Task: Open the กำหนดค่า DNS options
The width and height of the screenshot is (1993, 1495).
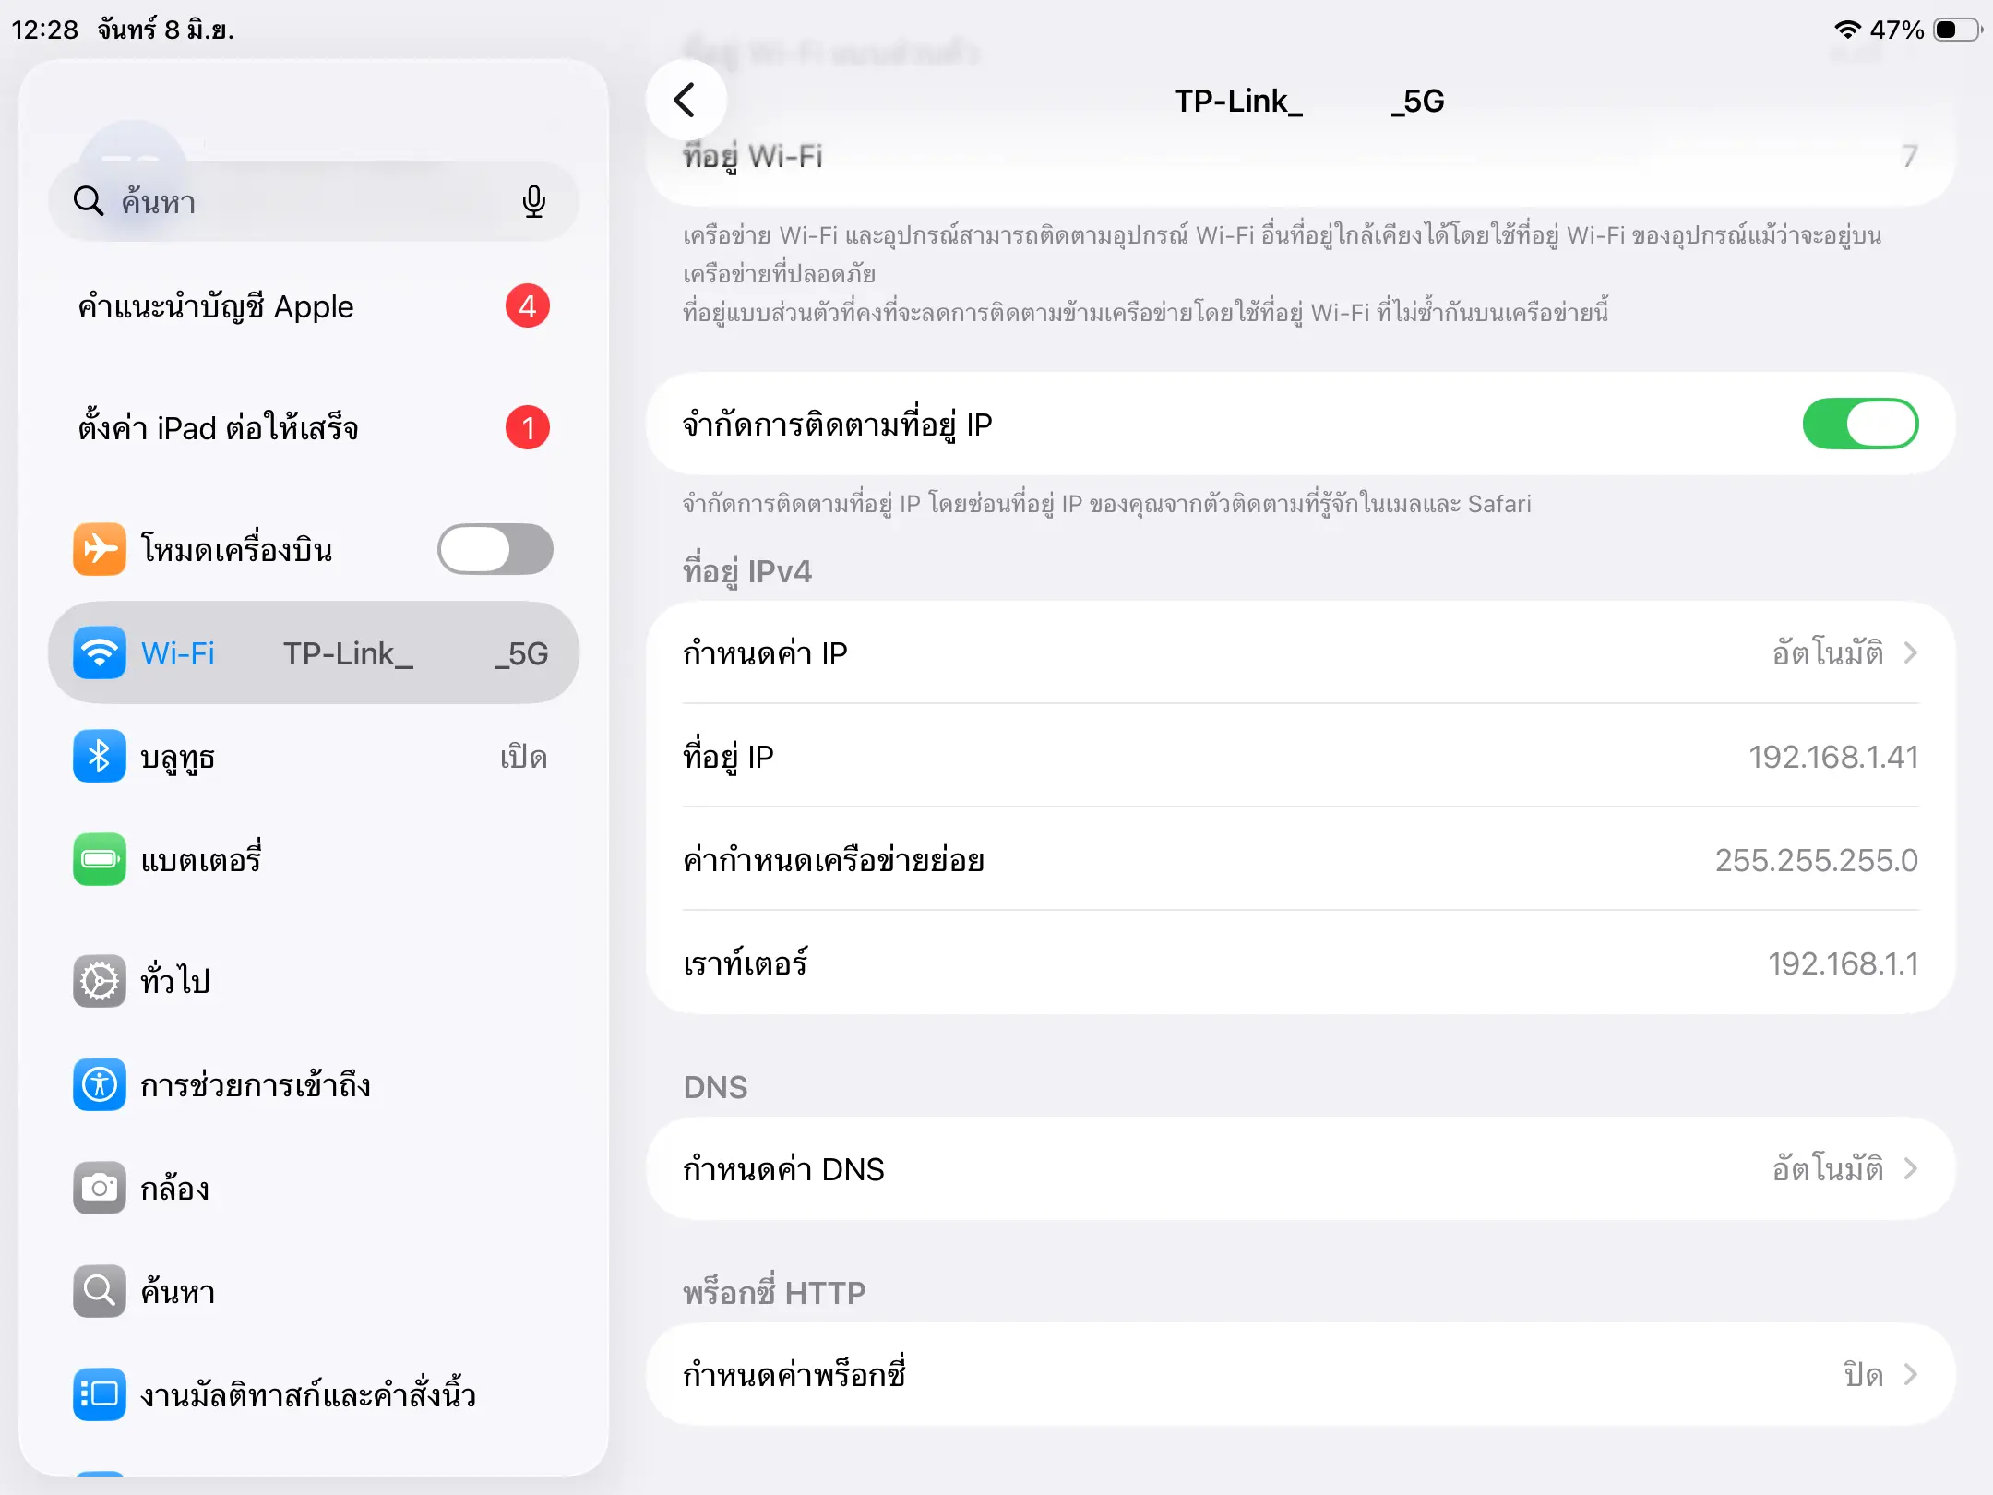Action: click(1301, 1169)
